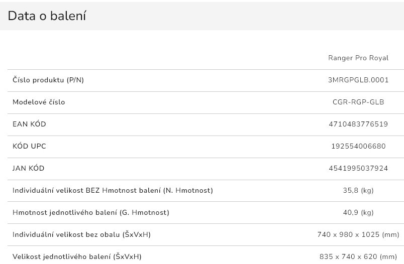404x264 pixels.
Task: Click JAN code value 4541995037924
Action: (x=358, y=168)
